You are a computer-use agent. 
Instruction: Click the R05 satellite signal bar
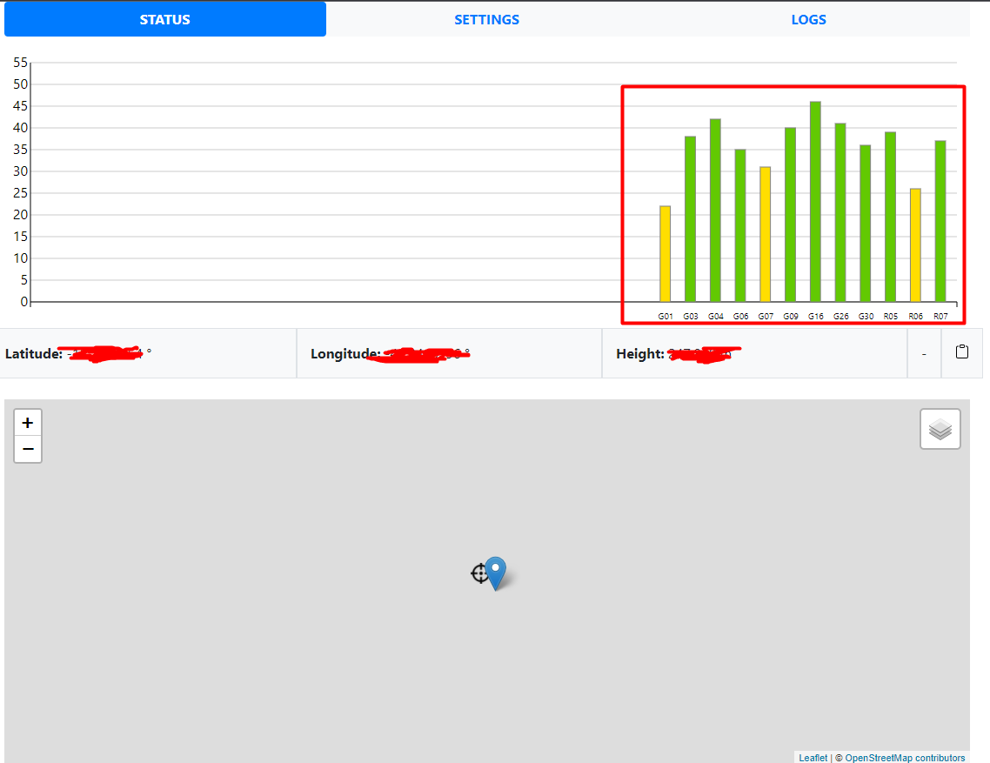click(890, 217)
